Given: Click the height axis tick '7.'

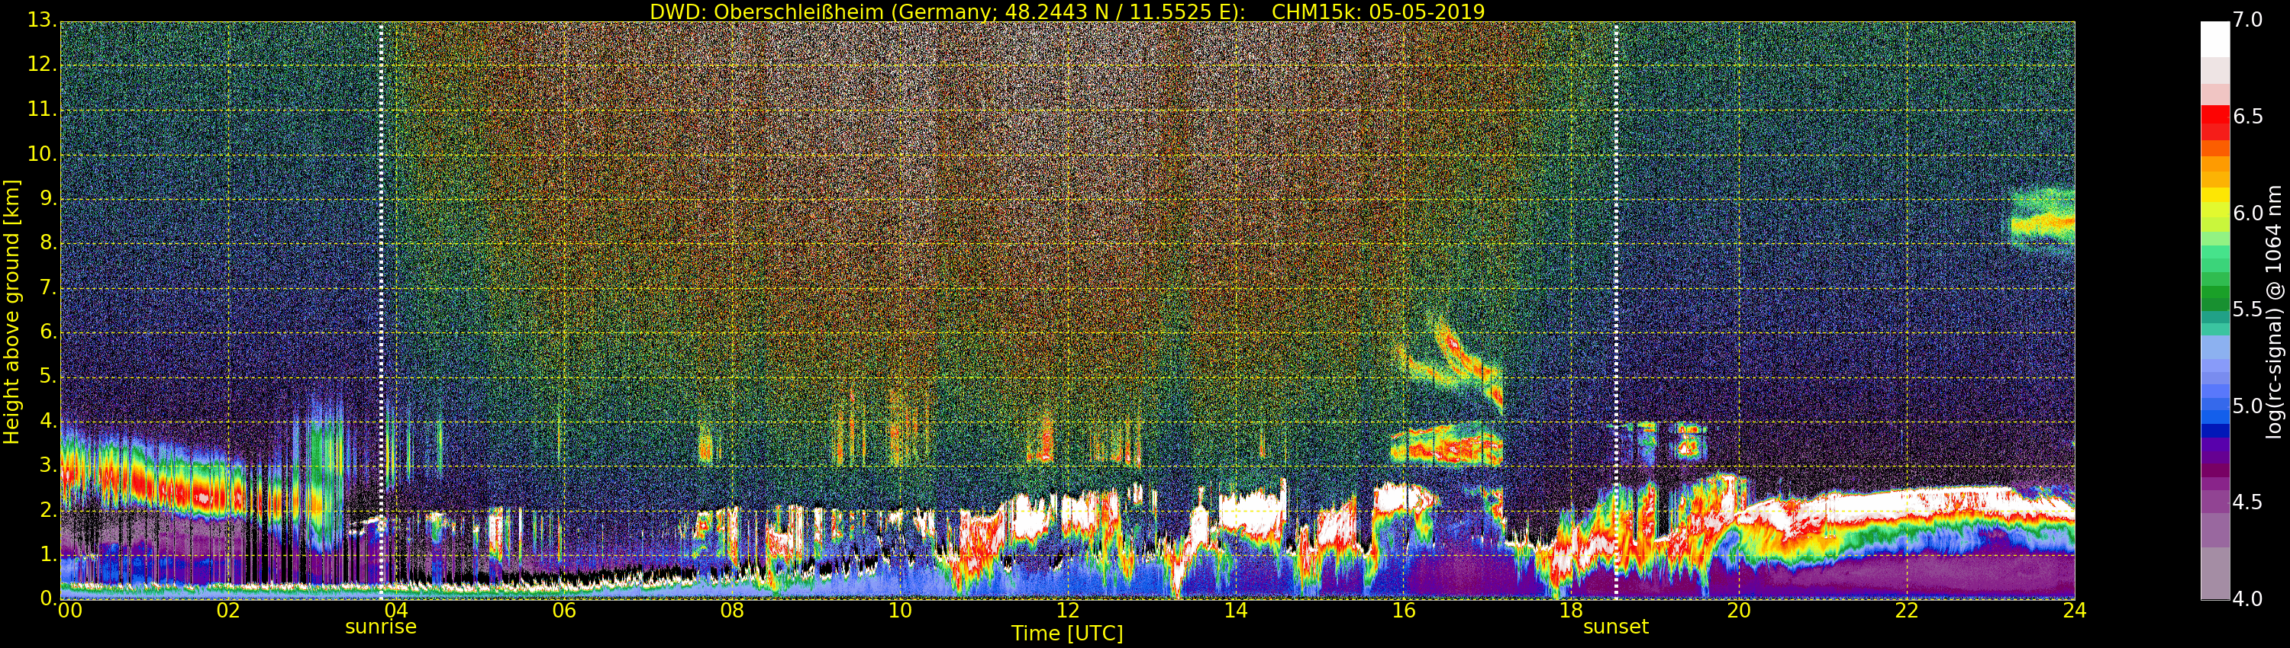Looking at the screenshot, I should coord(48,287).
